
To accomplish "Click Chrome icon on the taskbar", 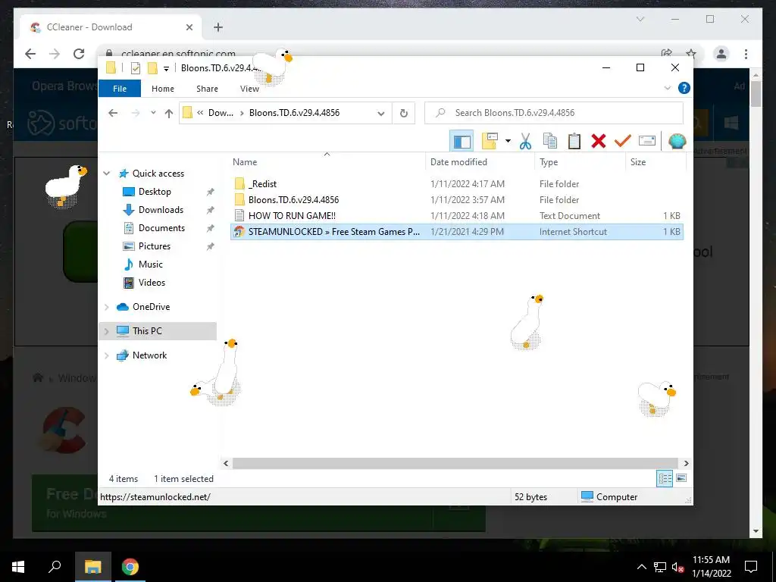I will pyautogui.click(x=130, y=567).
